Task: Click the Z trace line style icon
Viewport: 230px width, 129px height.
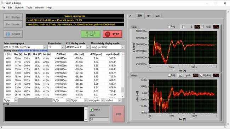Action: tap(197, 27)
